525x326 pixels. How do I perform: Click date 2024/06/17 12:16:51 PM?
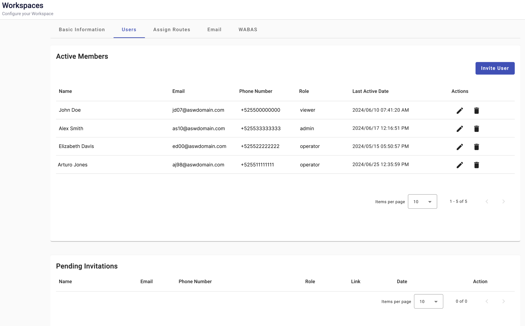[381, 128]
